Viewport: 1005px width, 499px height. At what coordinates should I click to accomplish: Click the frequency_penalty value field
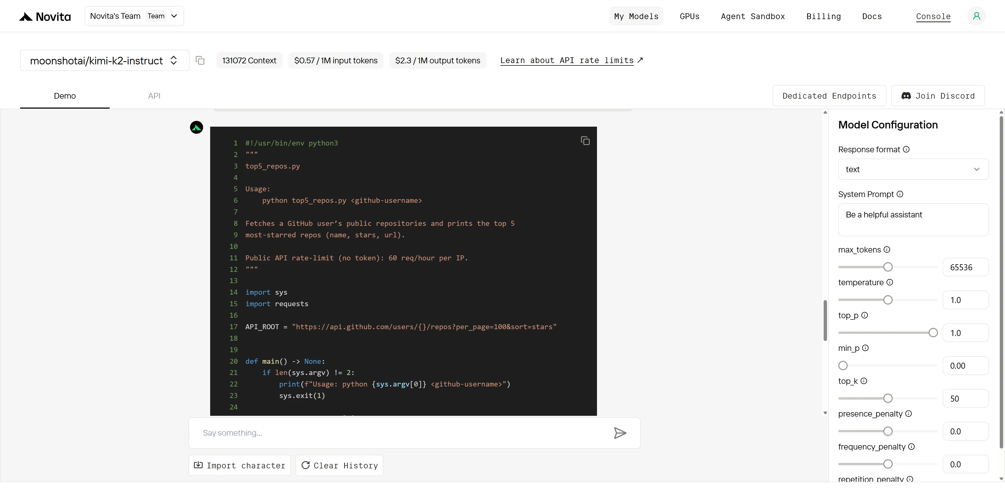[x=965, y=464]
